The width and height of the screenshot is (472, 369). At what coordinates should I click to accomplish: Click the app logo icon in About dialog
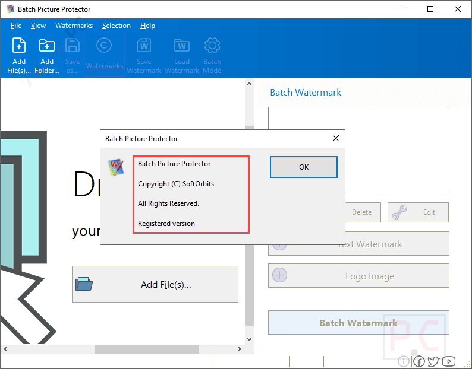click(x=116, y=167)
